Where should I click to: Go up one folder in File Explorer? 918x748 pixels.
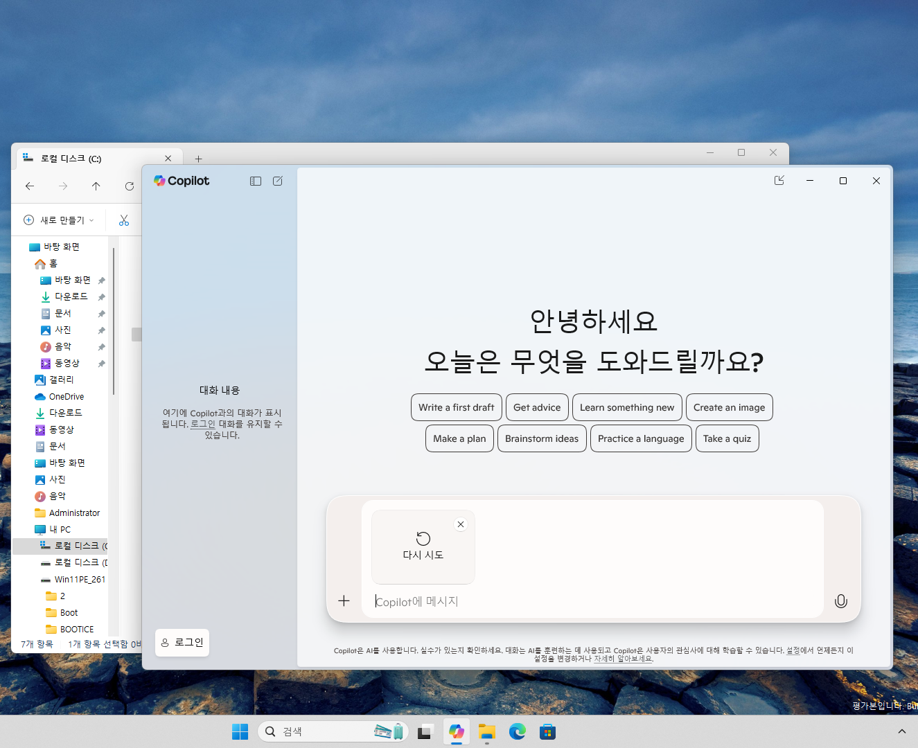96,186
